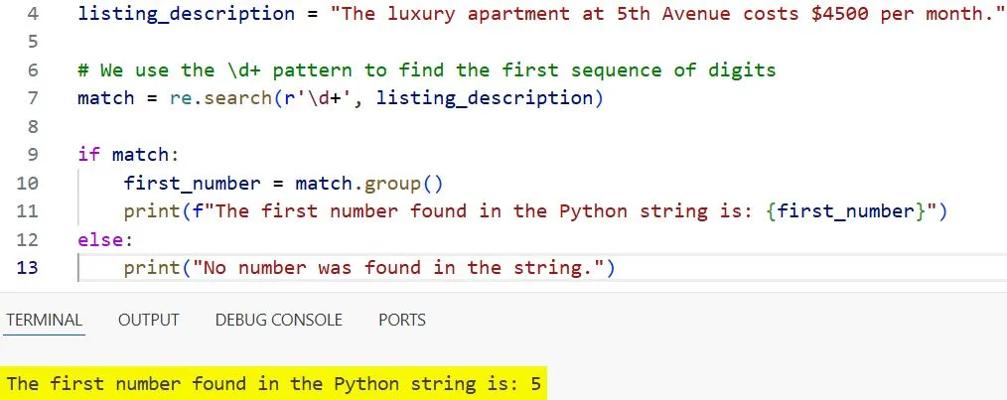Screen dimensions: 1007x400
Task: Click the highlighted terminal output line
Action: pos(274,384)
